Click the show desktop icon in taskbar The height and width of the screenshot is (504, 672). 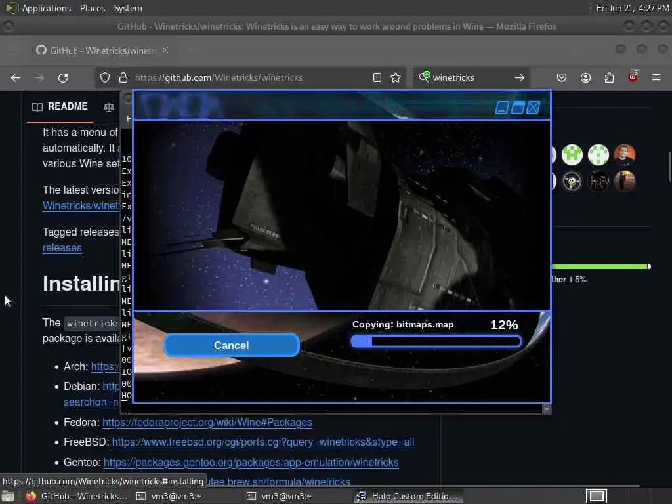pyautogui.click(x=8, y=497)
